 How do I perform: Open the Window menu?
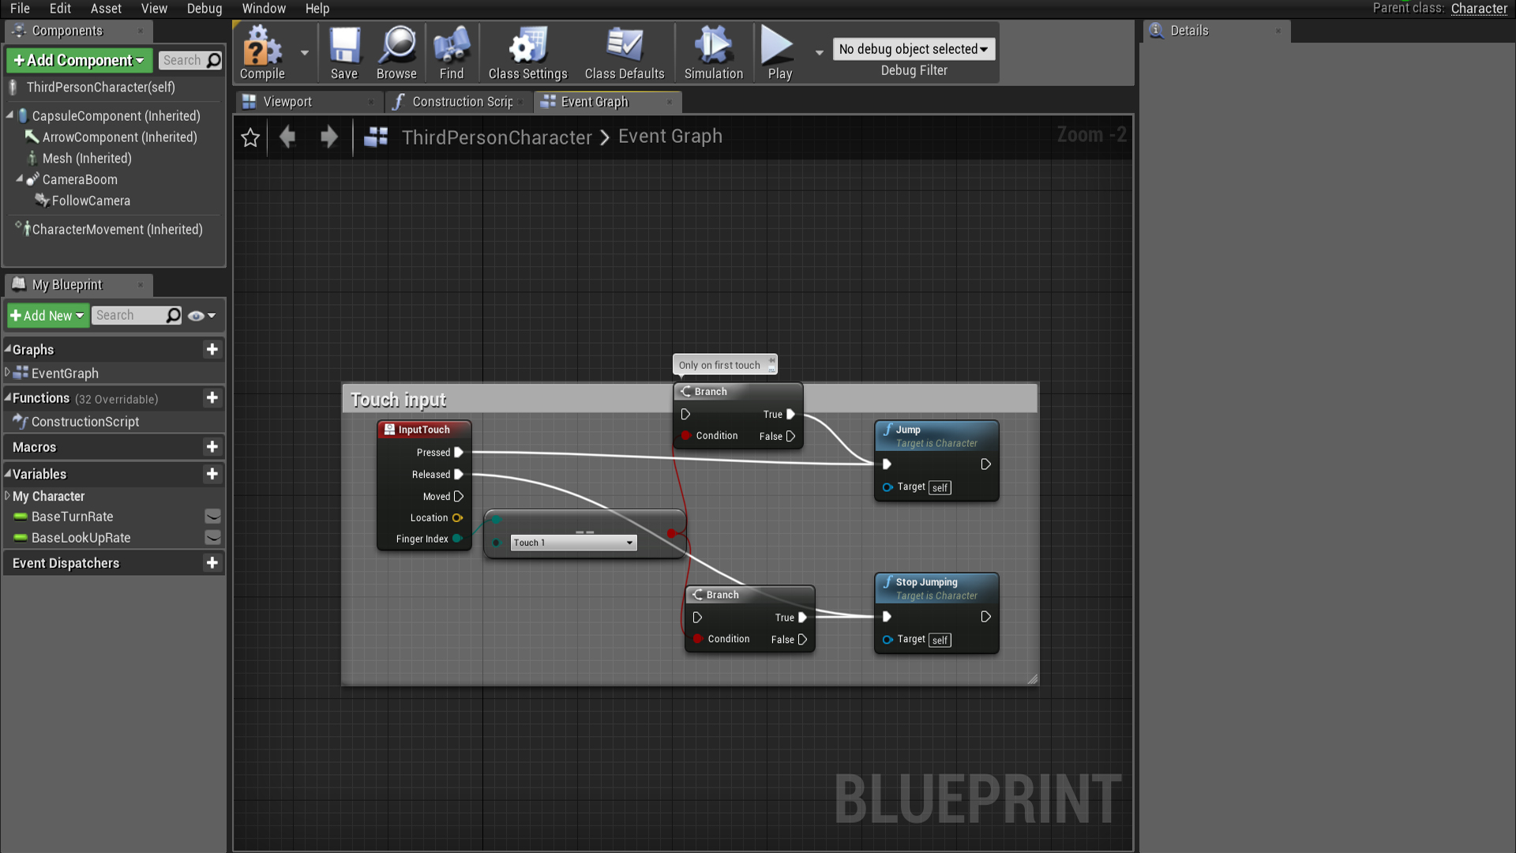click(x=264, y=9)
